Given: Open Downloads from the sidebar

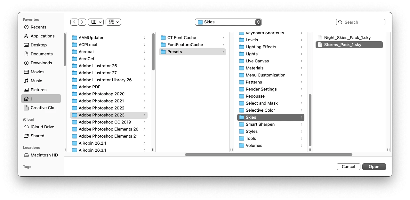Looking at the screenshot, I should (x=41, y=63).
